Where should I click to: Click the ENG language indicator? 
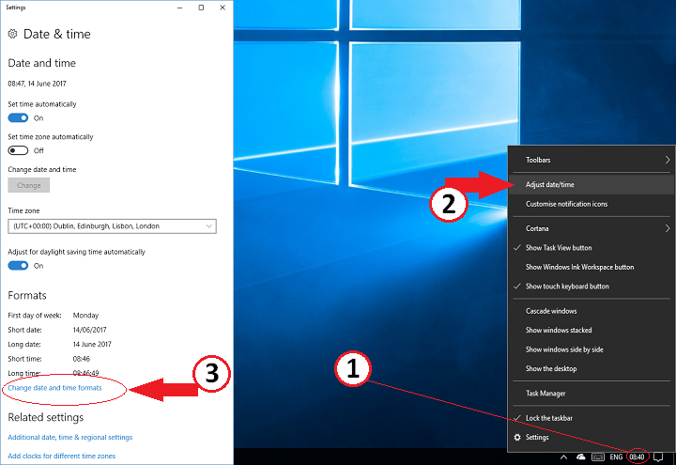(x=616, y=457)
